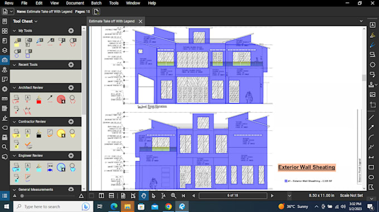This screenshot has height=212, width=379.
Task: Choose the Select arrow tool
Action: pyautogui.click(x=153, y=196)
